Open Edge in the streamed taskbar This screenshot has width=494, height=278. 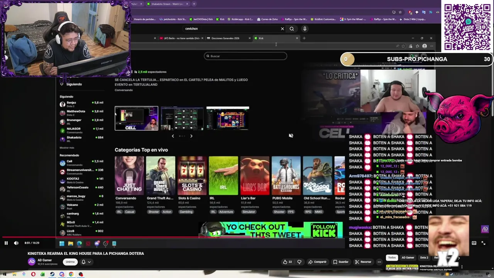click(79, 243)
